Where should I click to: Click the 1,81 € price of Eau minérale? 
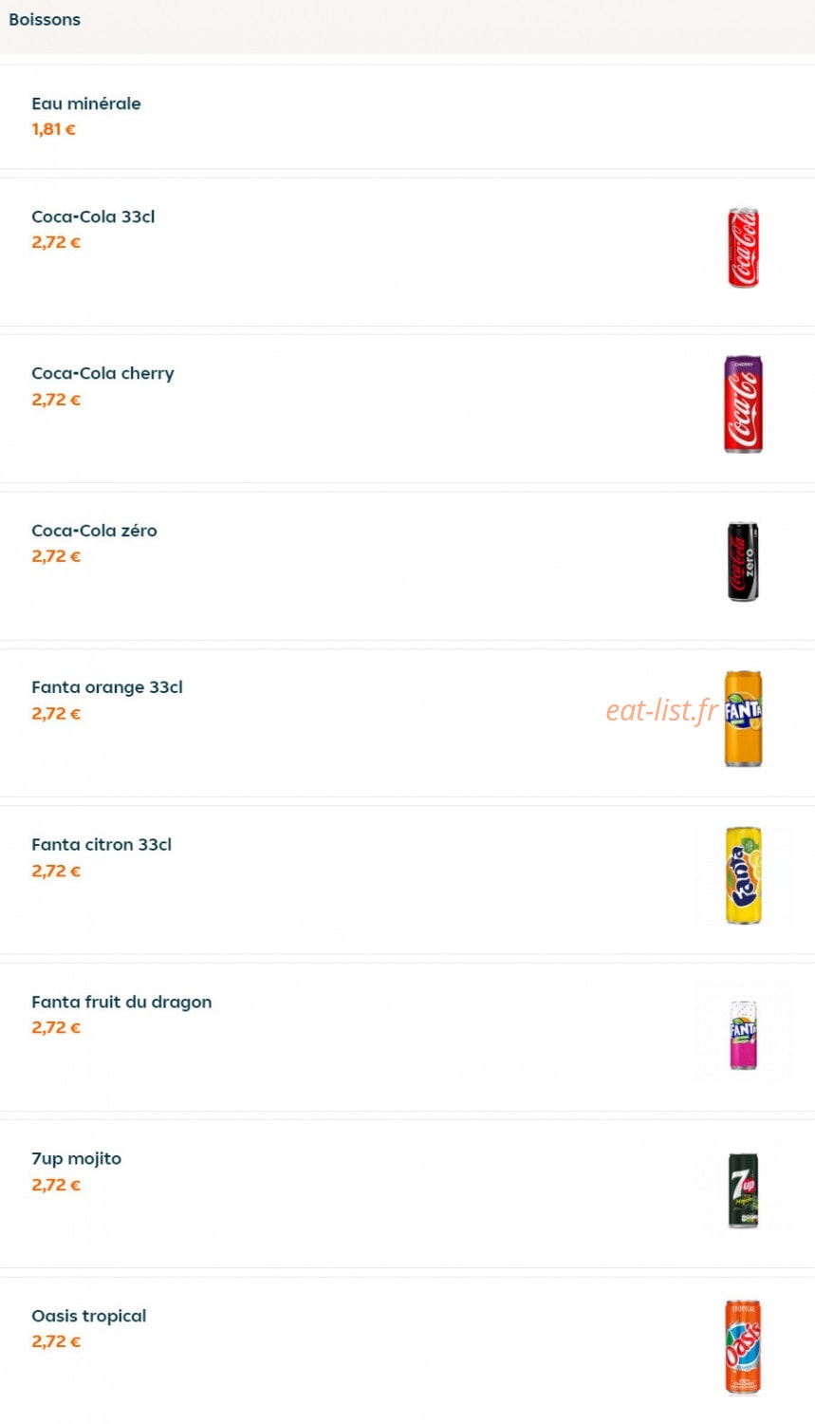(53, 129)
